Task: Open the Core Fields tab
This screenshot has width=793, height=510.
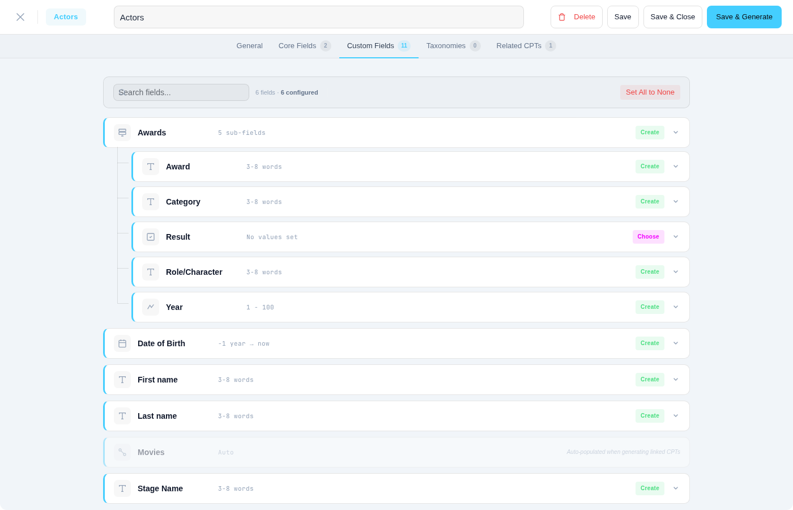Action: pos(297,46)
